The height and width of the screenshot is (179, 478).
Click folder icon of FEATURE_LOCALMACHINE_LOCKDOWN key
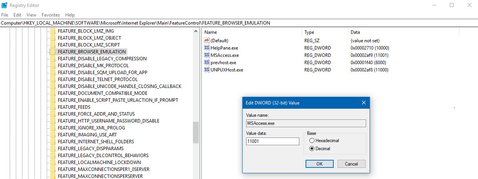coord(53,162)
